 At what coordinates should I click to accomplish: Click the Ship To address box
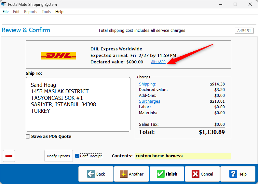pyautogui.click(x=78, y=104)
